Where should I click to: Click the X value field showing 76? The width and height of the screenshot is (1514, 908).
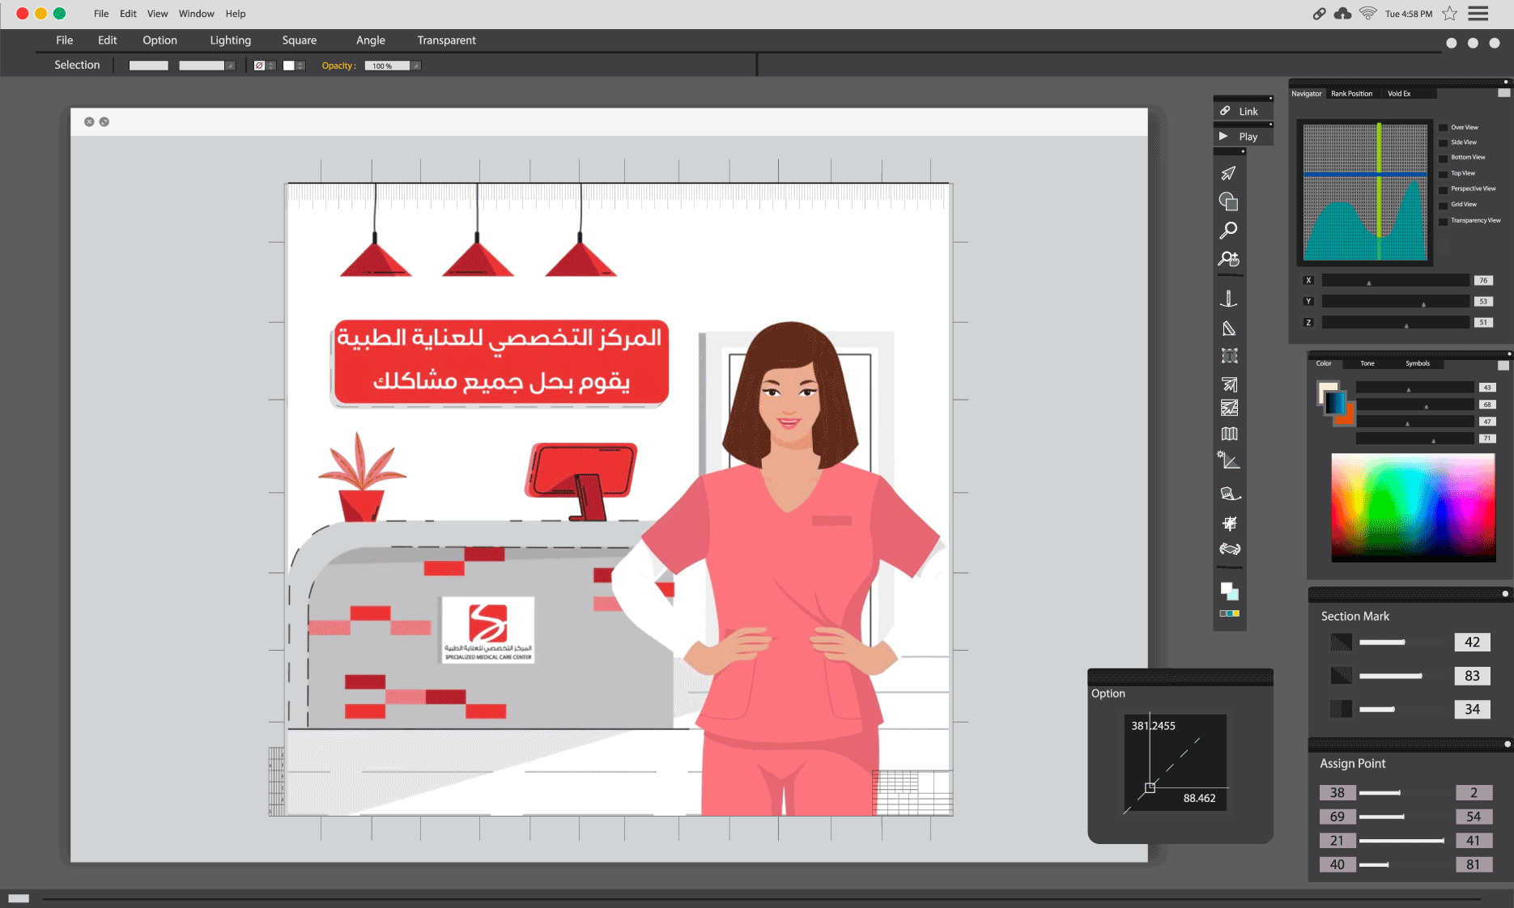point(1482,281)
